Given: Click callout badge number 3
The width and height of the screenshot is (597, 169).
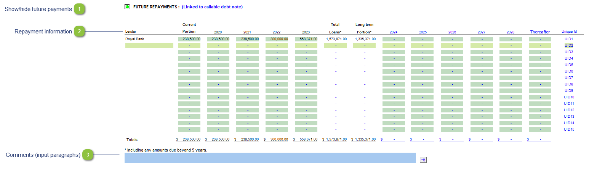Looking at the screenshot, I should (88, 155).
